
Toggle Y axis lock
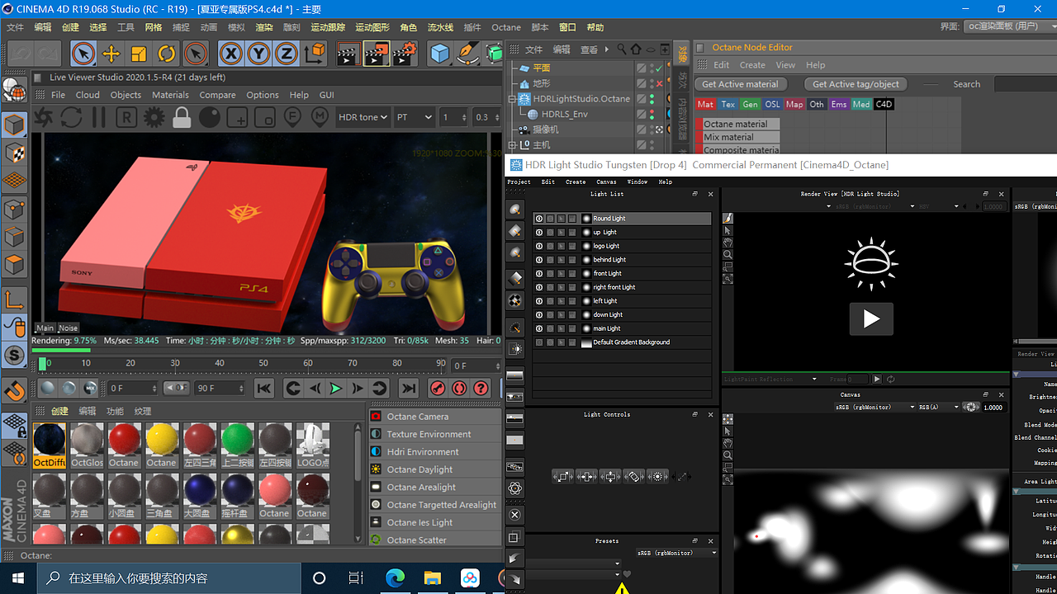click(258, 54)
